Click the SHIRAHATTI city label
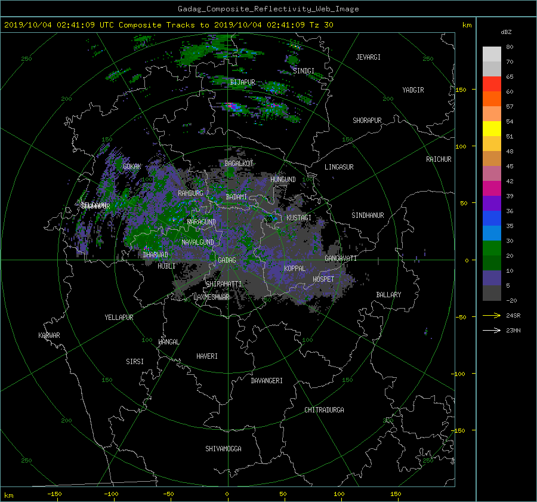 [x=224, y=284]
